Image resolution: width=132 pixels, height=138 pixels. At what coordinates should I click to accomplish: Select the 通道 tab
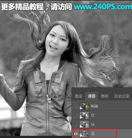92,96
